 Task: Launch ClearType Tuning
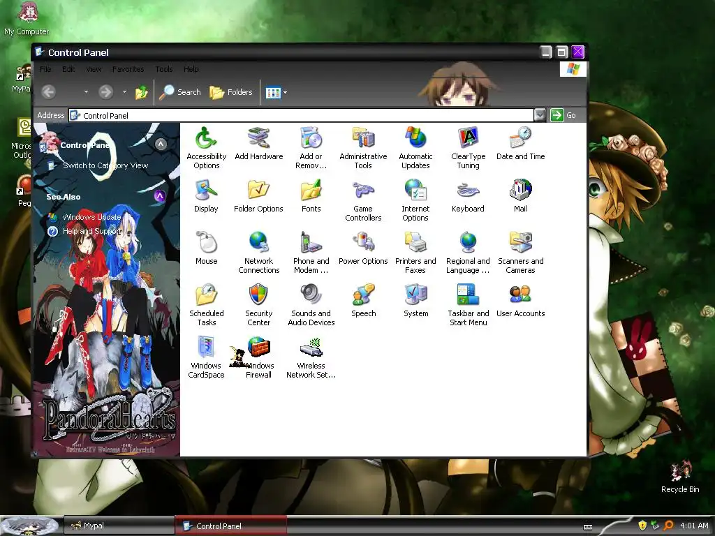coord(468,147)
